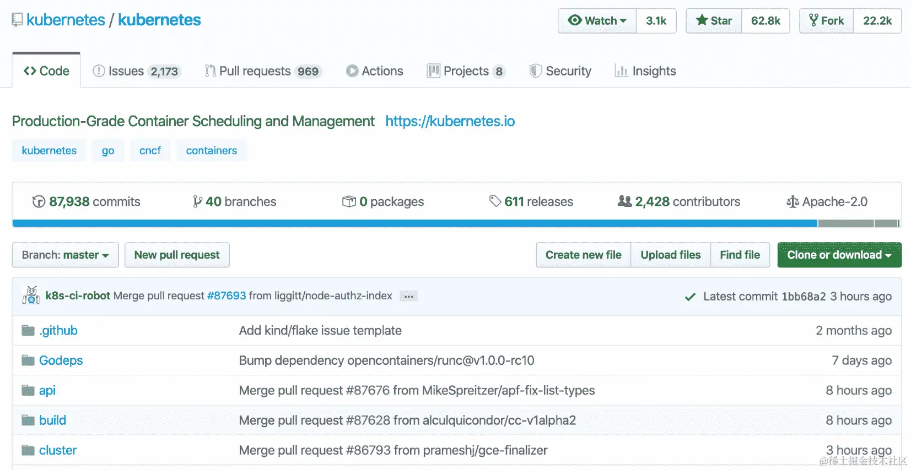This screenshot has width=911, height=470.
Task: Click the k8s-ci-robot author name
Action: (x=78, y=296)
